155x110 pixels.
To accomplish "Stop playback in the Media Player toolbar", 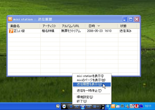I will point(71,107).
